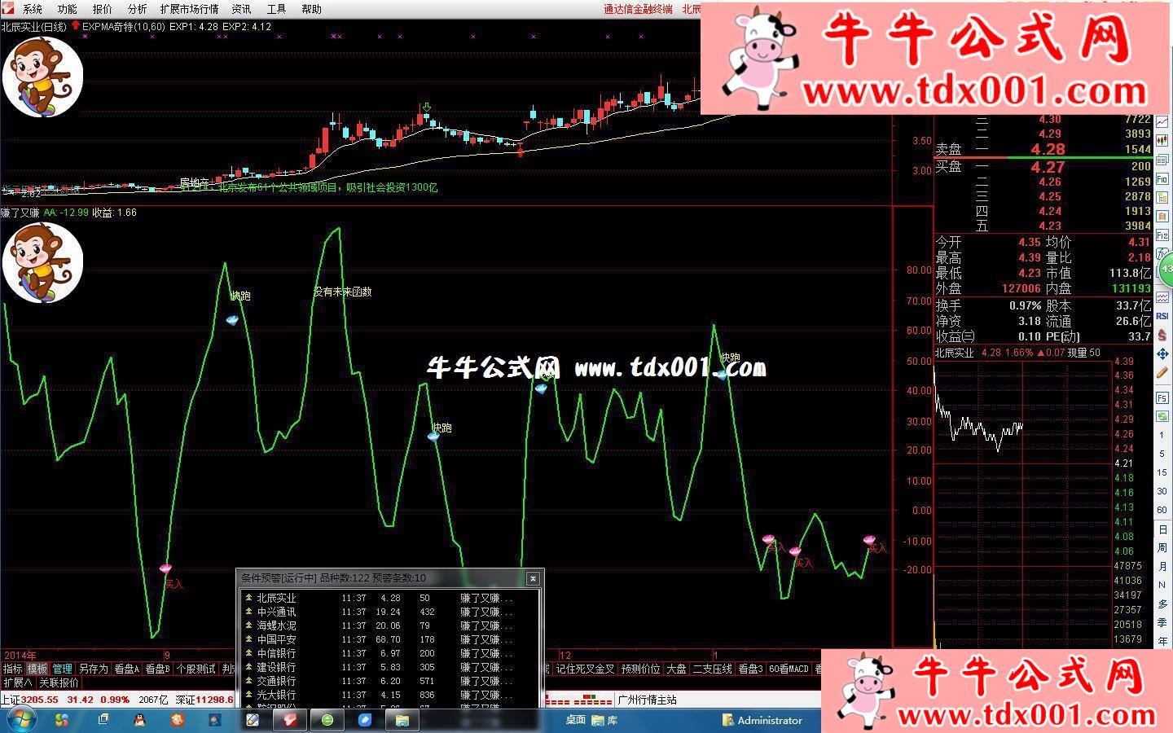1173x733 pixels.
Task: Close the 条件预警 alert window
Action: click(x=533, y=578)
